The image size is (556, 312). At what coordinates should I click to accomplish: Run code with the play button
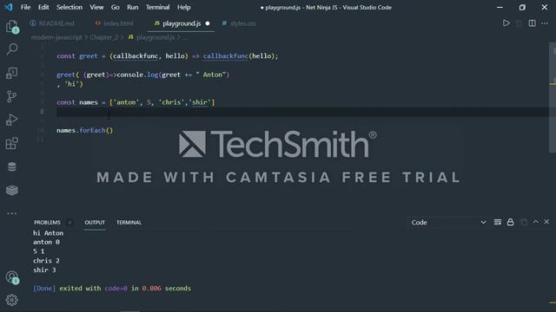click(x=506, y=23)
